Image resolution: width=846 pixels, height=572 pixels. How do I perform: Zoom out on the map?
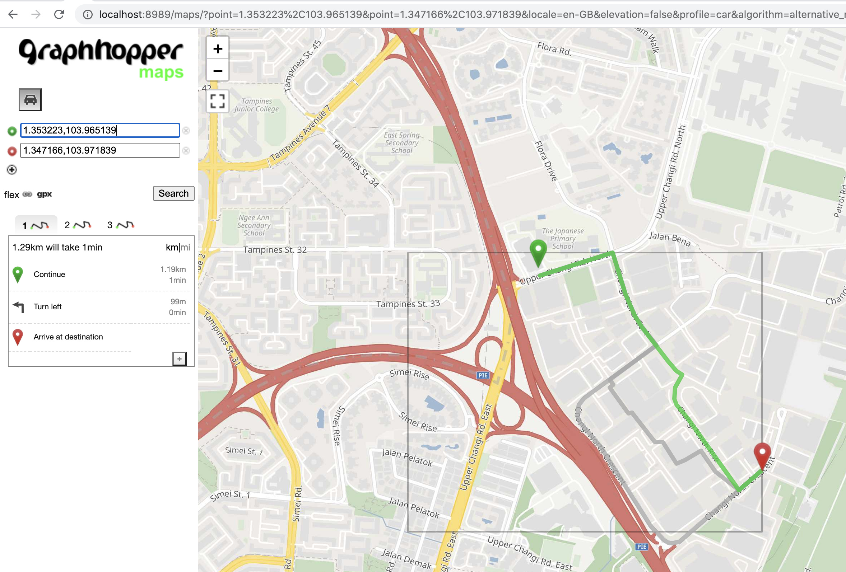218,71
